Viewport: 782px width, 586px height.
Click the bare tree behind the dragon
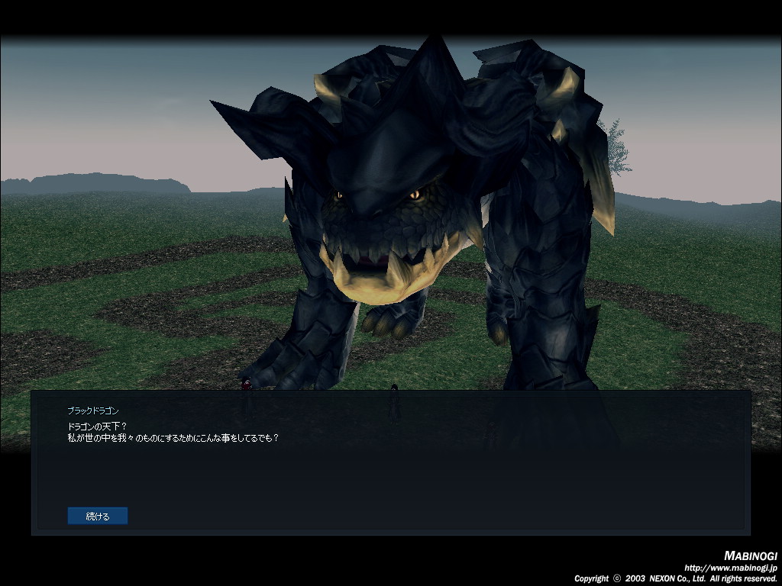coord(615,146)
